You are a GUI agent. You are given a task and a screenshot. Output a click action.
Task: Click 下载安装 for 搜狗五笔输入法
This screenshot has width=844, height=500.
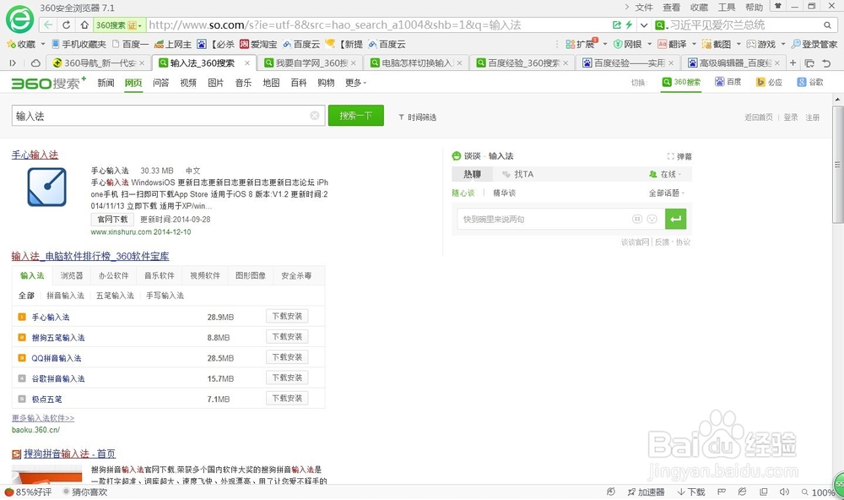[x=287, y=337]
